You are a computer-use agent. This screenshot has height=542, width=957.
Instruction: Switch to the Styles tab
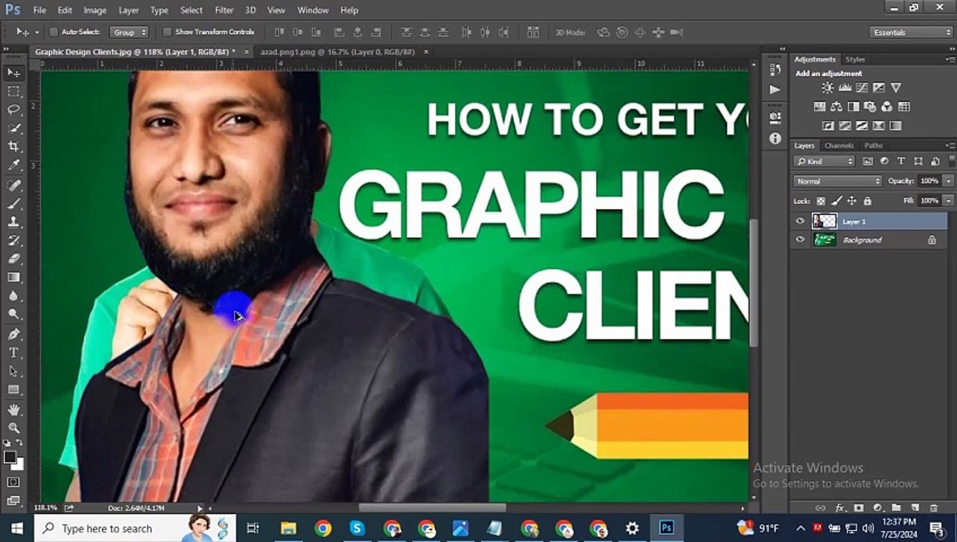pyautogui.click(x=855, y=59)
